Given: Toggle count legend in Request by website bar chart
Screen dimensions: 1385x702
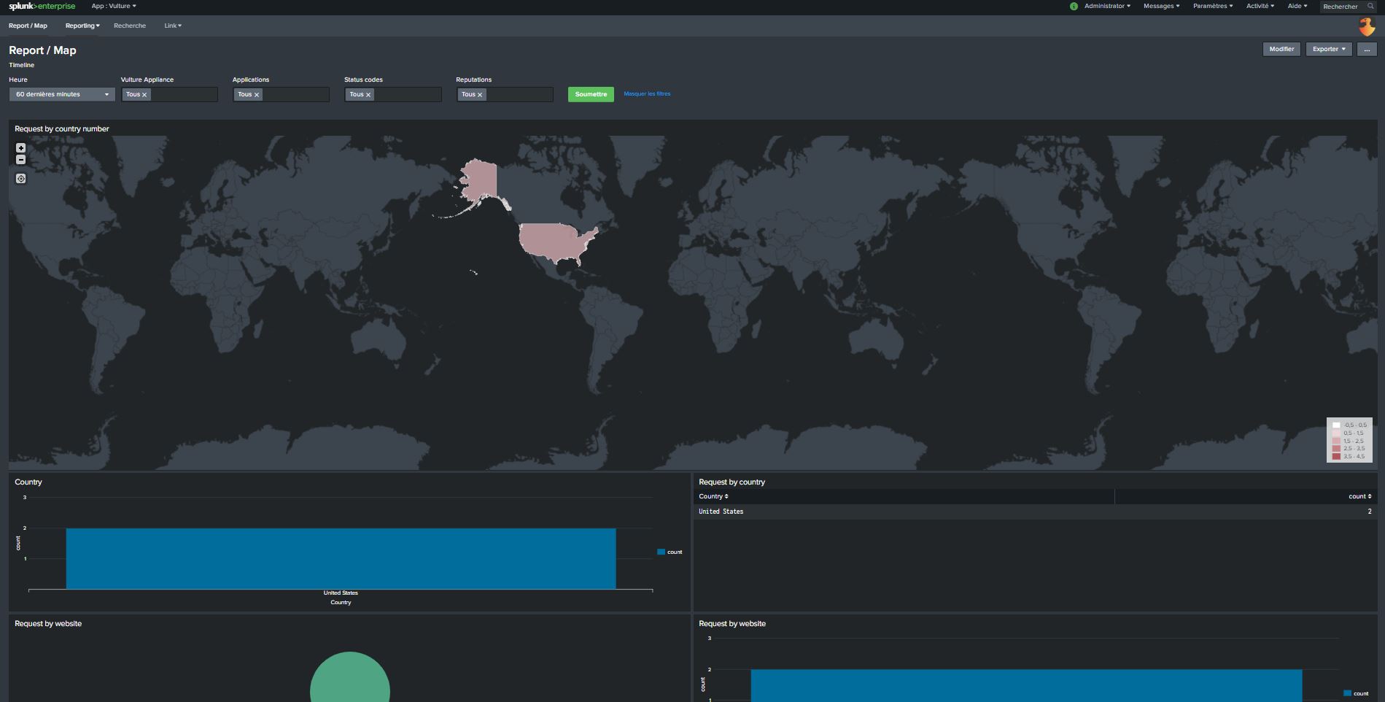Looking at the screenshot, I should pyautogui.click(x=1356, y=693).
